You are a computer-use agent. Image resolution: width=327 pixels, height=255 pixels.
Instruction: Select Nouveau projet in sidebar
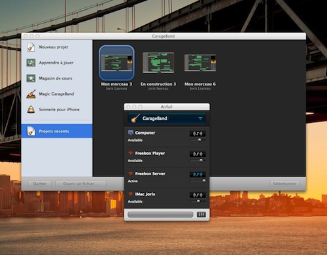tap(57, 47)
